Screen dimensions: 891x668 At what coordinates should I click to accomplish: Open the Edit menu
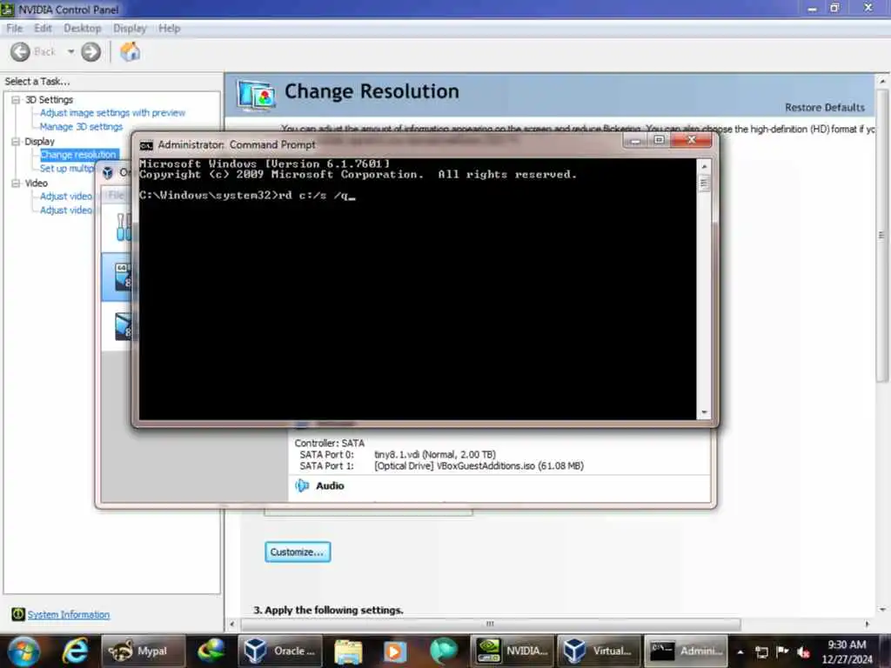pos(43,29)
